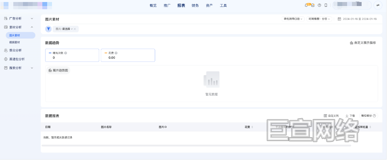The width and height of the screenshot is (387, 160).
Task: Click the 展开趋势图 button
Action: 58,70
